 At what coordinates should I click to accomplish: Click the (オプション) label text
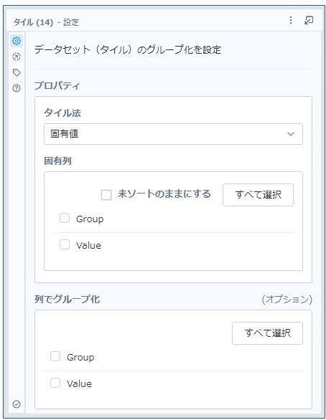287,299
